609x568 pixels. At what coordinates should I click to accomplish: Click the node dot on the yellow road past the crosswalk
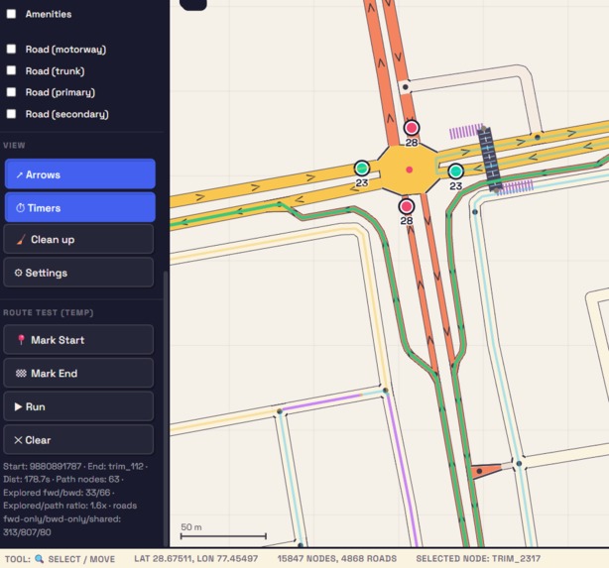(x=538, y=137)
